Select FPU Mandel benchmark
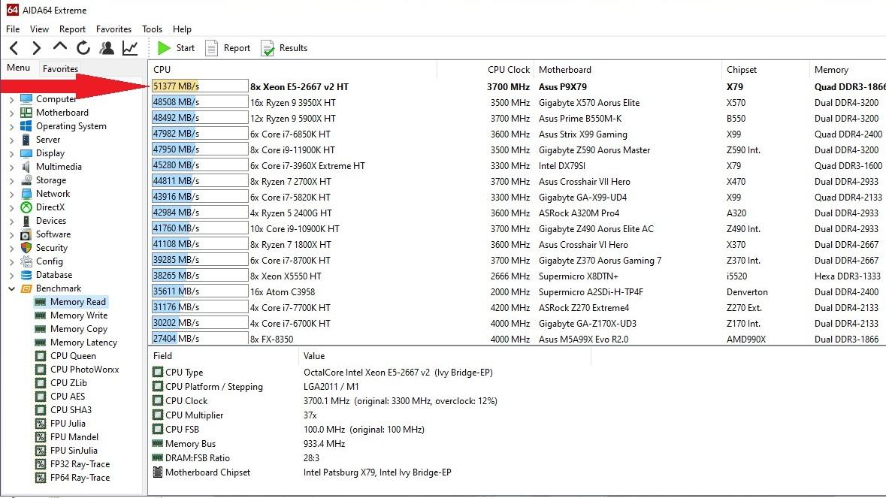Image resolution: width=886 pixels, height=498 pixels. coord(74,437)
